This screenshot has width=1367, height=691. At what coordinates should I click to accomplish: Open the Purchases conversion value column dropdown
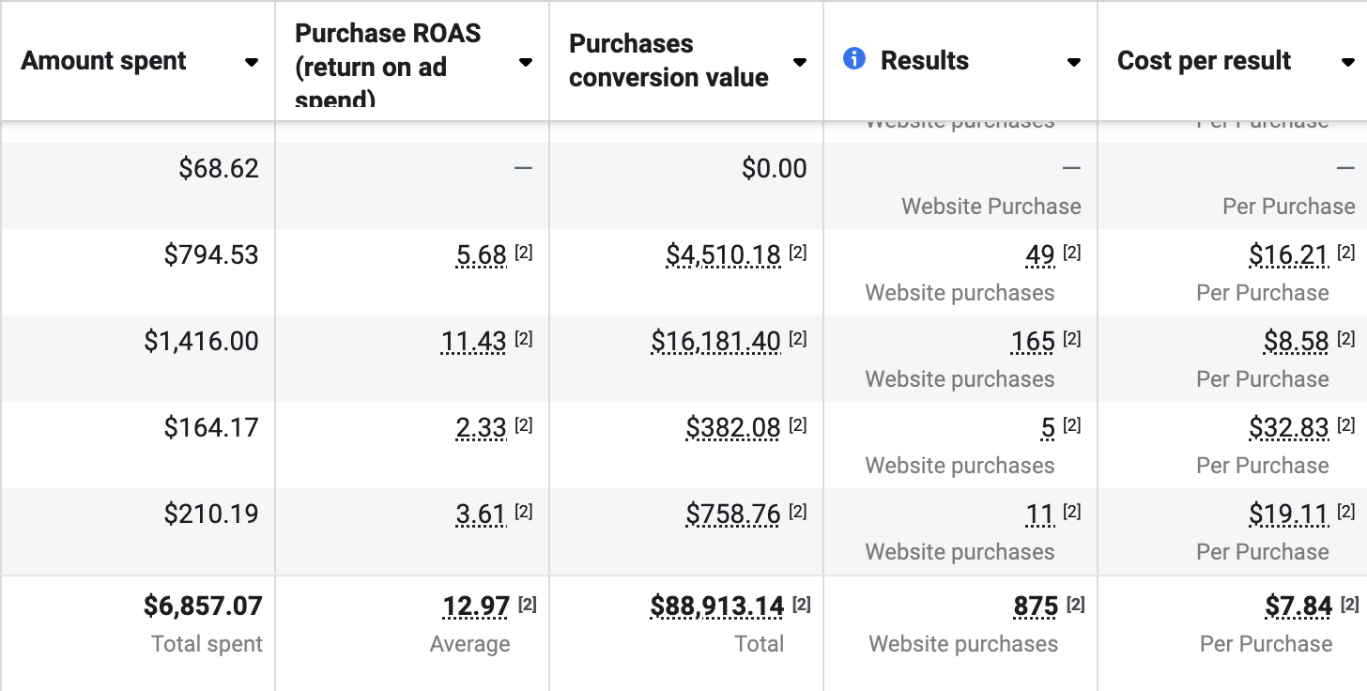tap(800, 62)
